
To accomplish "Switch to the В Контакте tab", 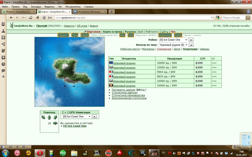I will (x=90, y=12).
